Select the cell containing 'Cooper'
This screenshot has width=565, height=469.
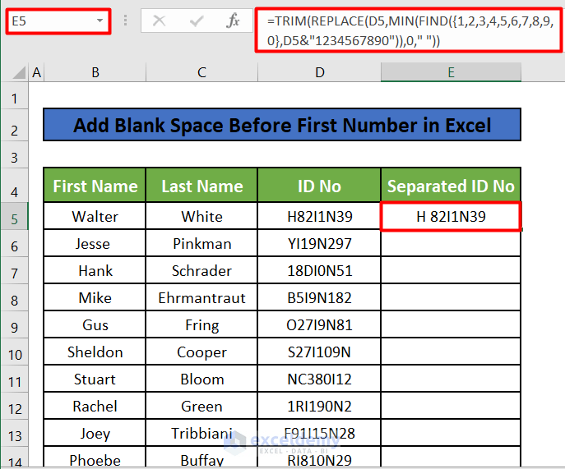(x=201, y=352)
